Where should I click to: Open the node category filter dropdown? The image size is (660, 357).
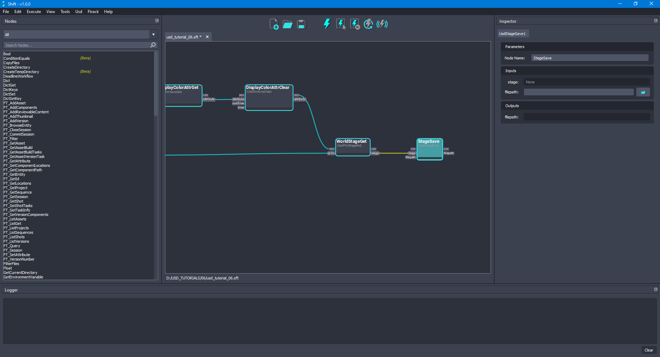153,34
